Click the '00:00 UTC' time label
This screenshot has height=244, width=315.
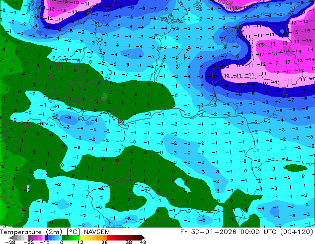(x=259, y=232)
